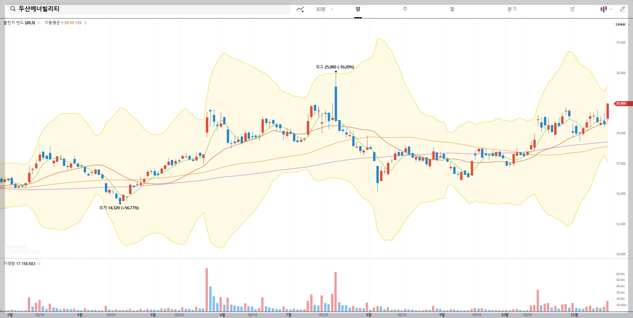The image size is (633, 318).
Task: Switch to the 월 monthly tab
Action: coord(452,9)
